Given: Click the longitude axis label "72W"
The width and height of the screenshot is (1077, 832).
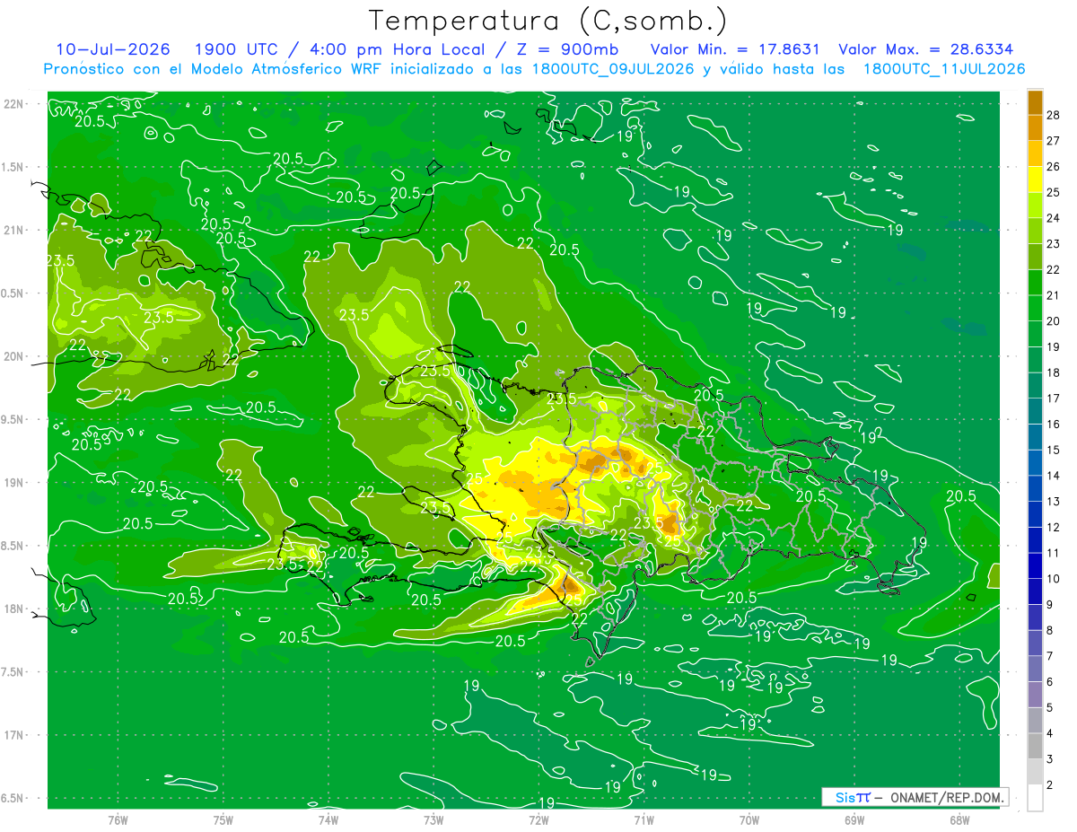Looking at the screenshot, I should (538, 820).
